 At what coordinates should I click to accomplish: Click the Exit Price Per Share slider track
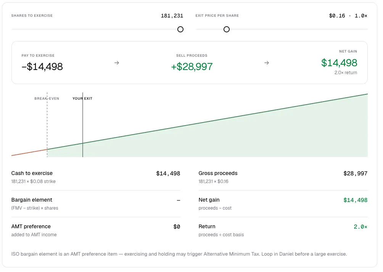coord(282,29)
